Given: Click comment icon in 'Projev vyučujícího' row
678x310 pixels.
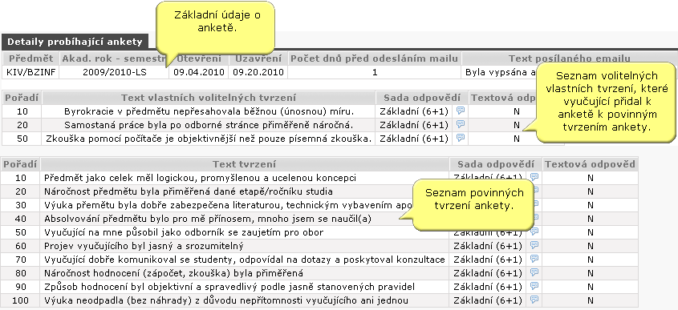Looking at the screenshot, I should click(534, 246).
